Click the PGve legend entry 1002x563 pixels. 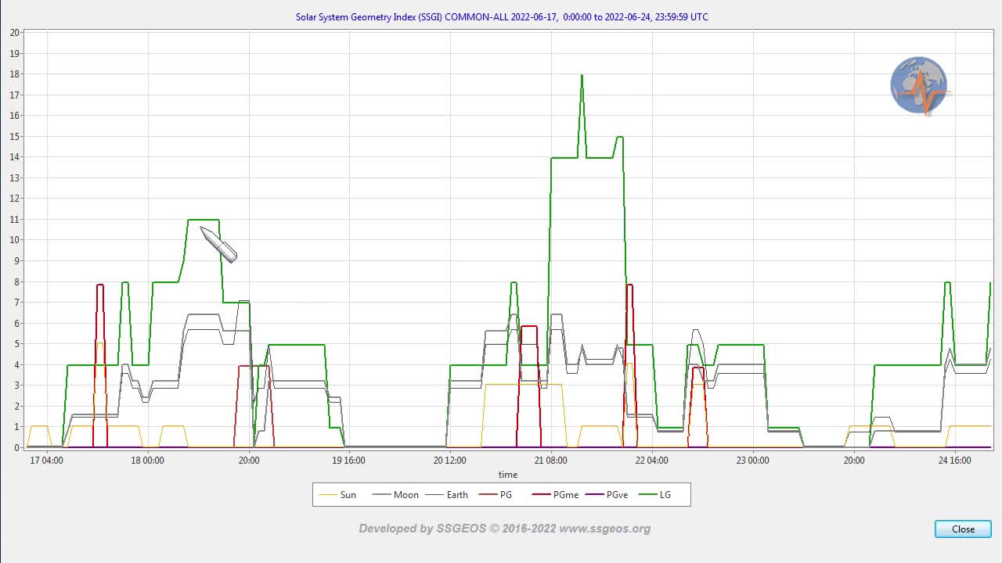click(x=607, y=494)
